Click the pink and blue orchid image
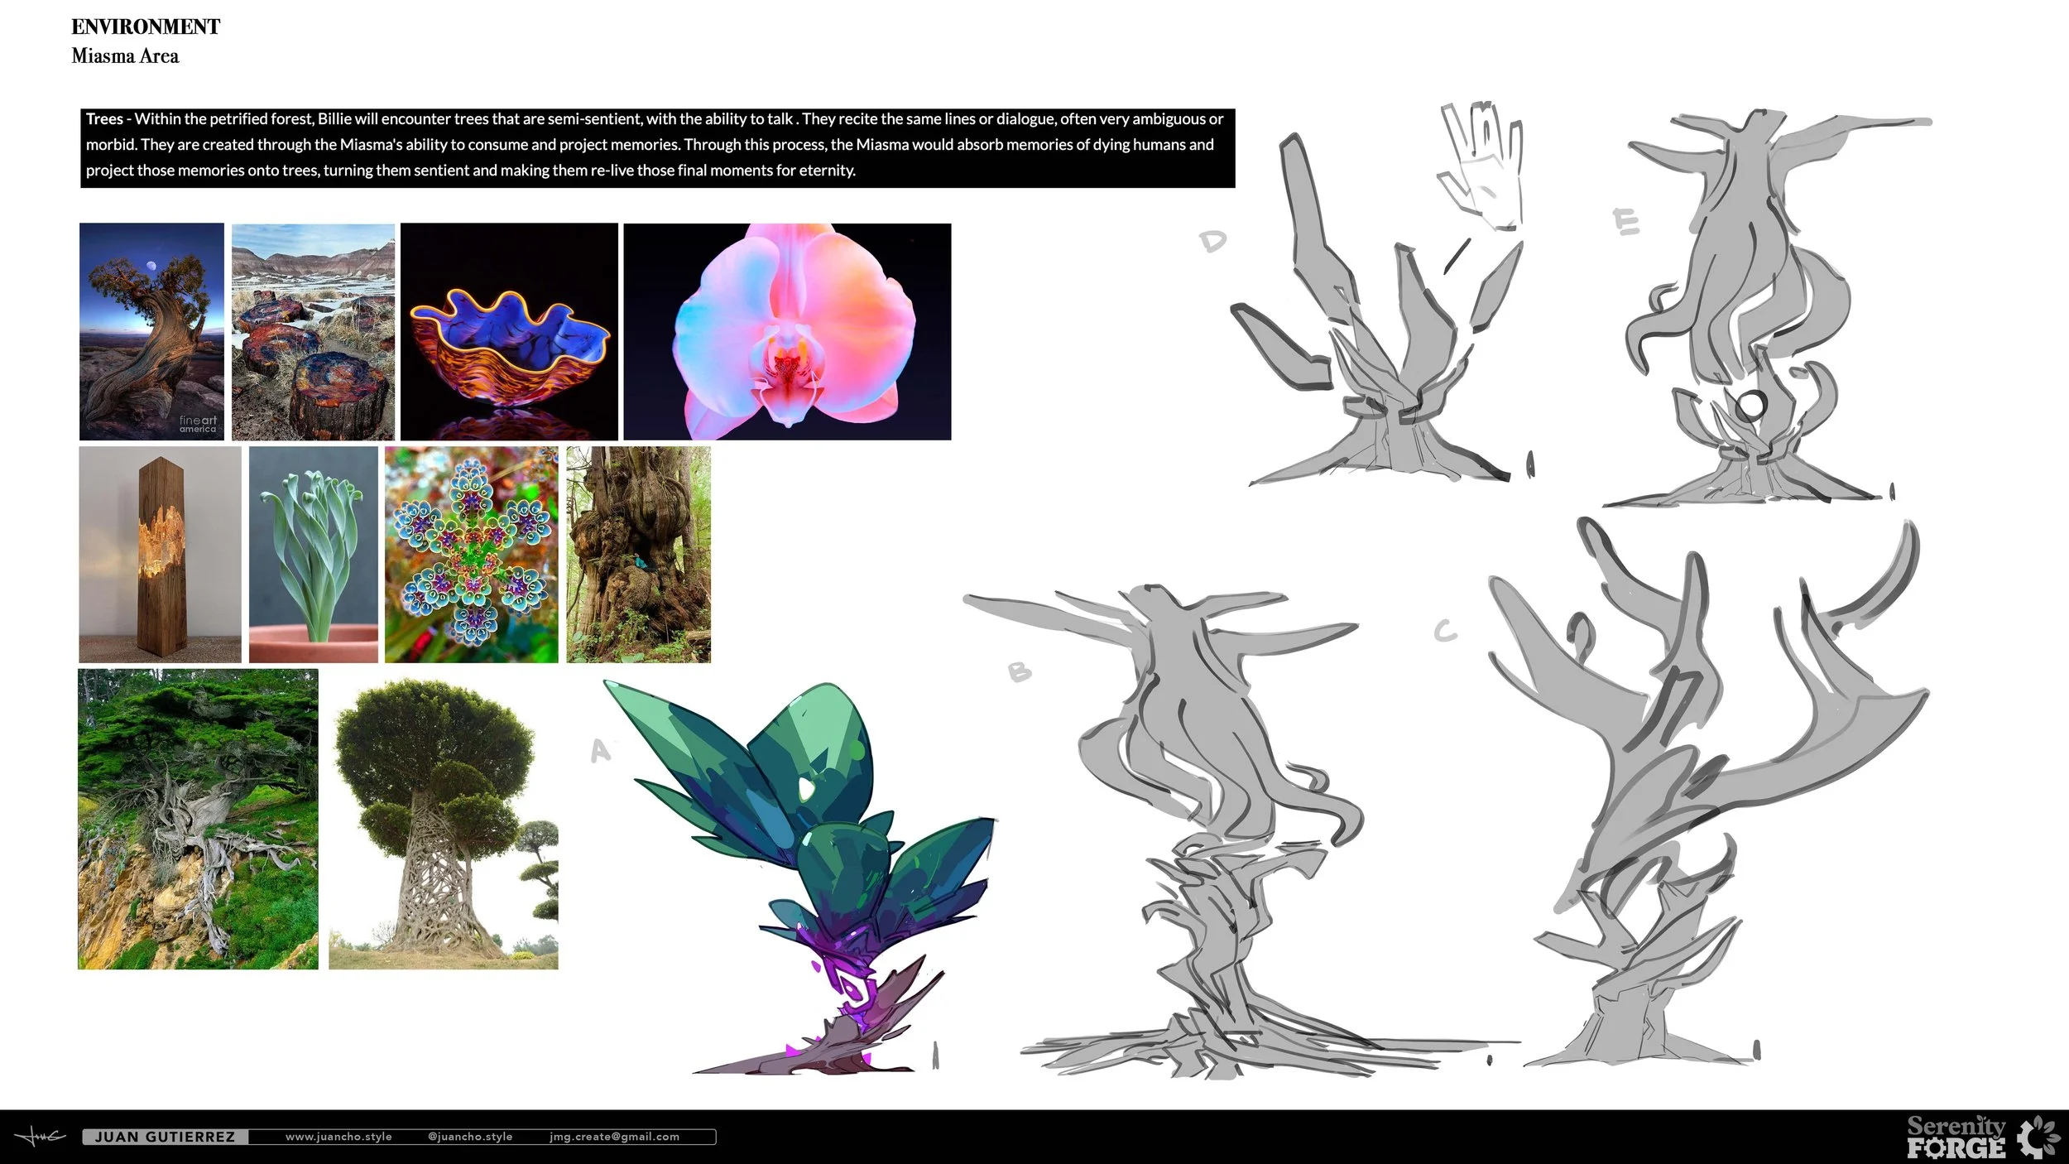Viewport: 2069px width, 1164px height. click(x=787, y=331)
